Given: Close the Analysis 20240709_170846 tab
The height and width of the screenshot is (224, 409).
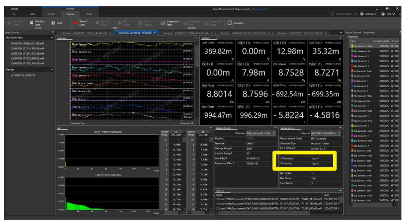Looking at the screenshot, I should pos(212,33).
